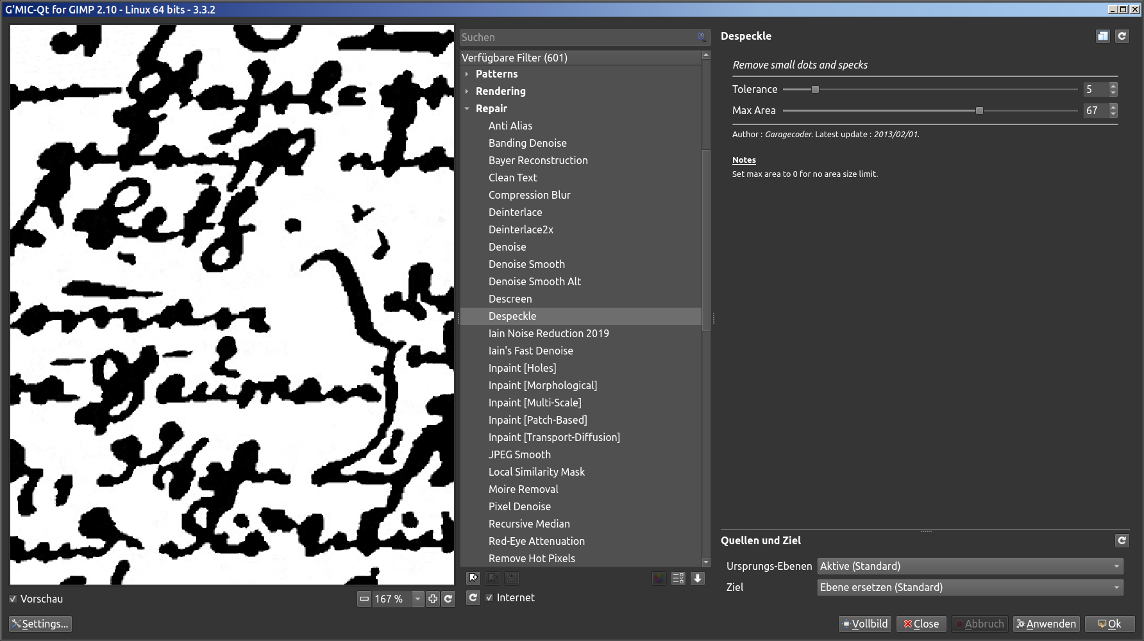Reset Despeckle parameters with the top reload icon
The width and height of the screenshot is (1144, 641).
click(1122, 37)
